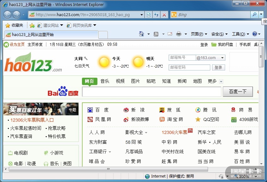267x182 pixels.
Task: Click the compatibility view icon in address bar
Action: [148, 15]
